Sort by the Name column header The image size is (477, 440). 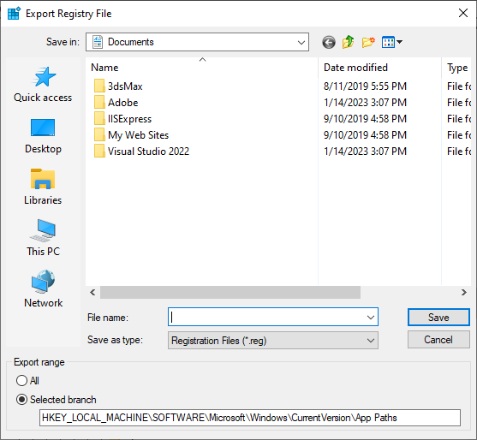click(202, 68)
